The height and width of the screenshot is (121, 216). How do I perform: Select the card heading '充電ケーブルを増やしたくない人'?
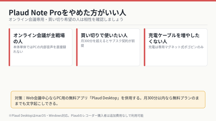click(174, 38)
